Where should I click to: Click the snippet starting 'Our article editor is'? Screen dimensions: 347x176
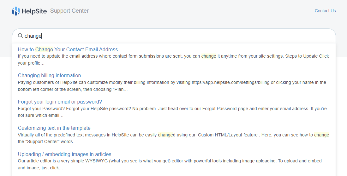click(x=170, y=165)
